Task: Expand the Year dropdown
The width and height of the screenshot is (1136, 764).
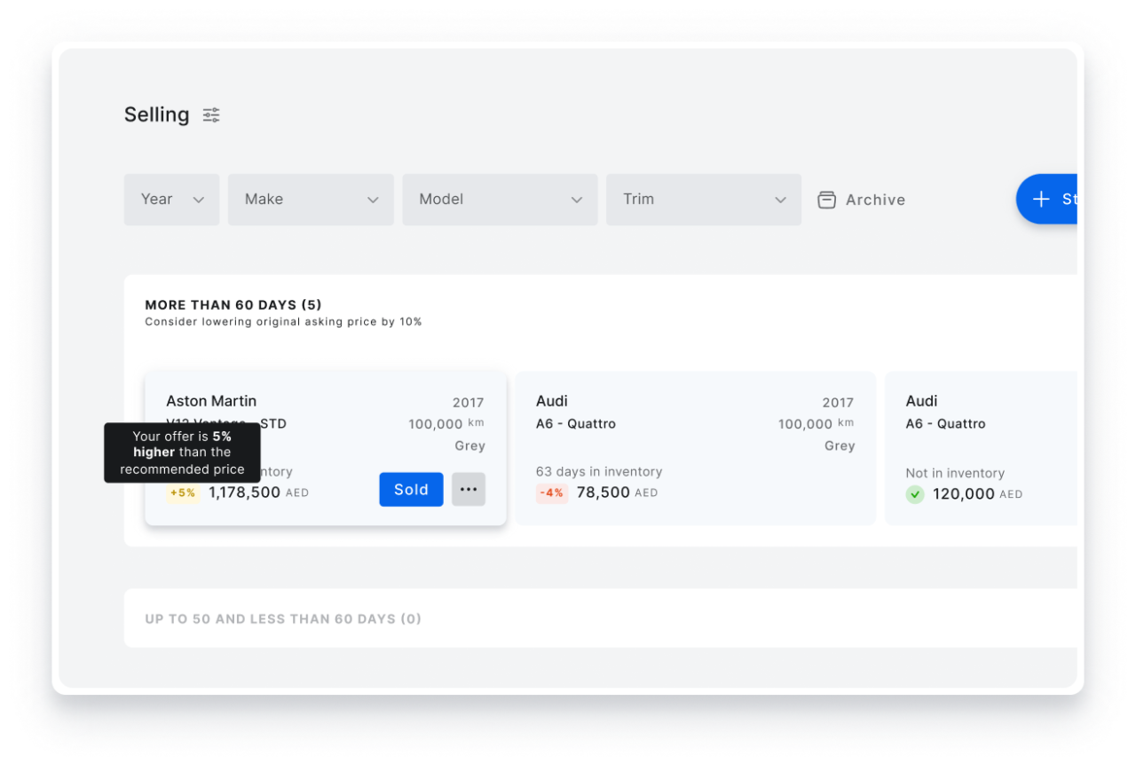Action: [x=171, y=199]
